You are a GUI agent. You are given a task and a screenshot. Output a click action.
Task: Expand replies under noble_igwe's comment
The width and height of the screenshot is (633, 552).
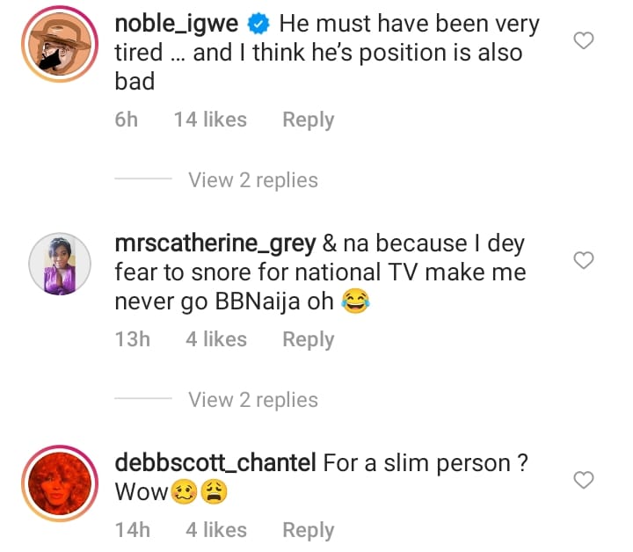pos(252,180)
